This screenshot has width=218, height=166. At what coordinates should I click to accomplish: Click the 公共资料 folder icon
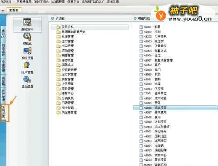point(58,27)
